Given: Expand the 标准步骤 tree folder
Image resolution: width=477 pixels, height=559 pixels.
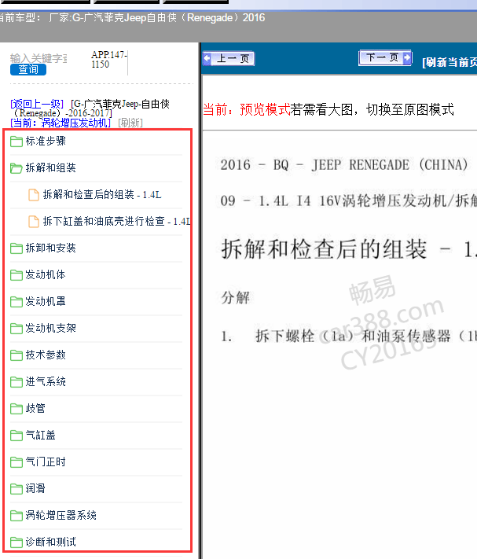Looking at the screenshot, I should pyautogui.click(x=46, y=142).
